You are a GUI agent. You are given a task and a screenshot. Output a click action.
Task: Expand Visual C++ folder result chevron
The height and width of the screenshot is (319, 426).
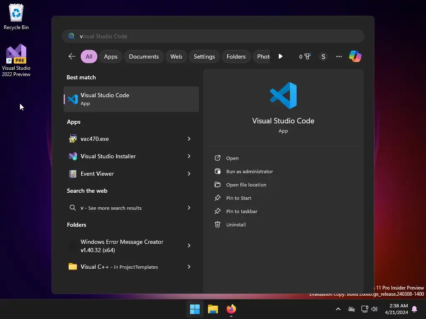click(x=189, y=267)
